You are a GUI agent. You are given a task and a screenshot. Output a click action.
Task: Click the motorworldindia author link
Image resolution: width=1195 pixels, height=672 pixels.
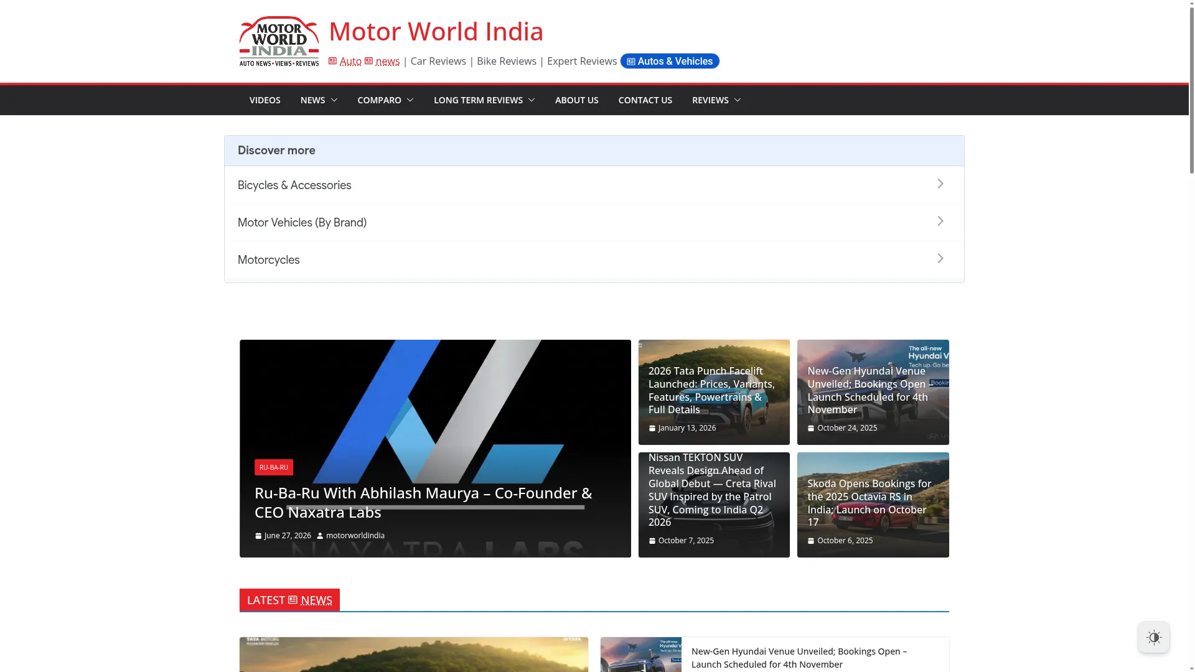click(x=355, y=536)
